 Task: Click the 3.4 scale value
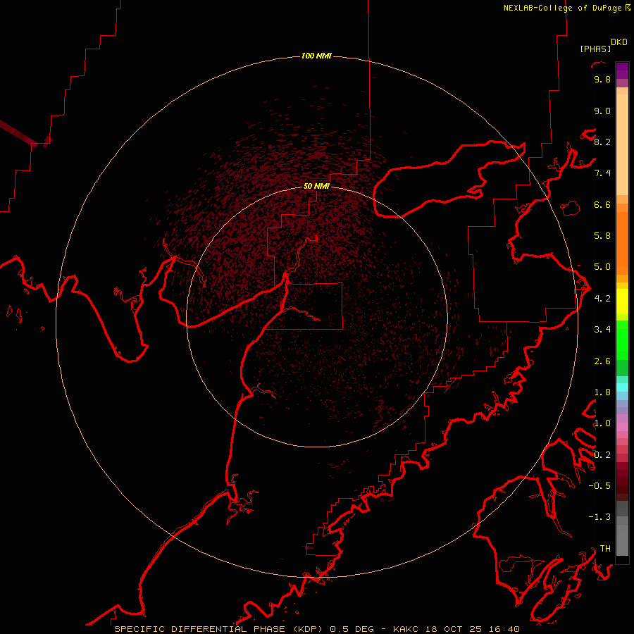[602, 330]
